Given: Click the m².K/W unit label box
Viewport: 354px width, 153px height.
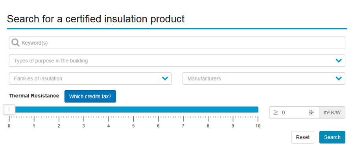Looking at the screenshot, I should pos(332,113).
